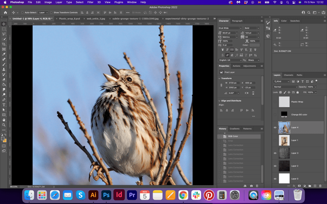Click the text Color swatch

pyautogui.click(x=255, y=45)
